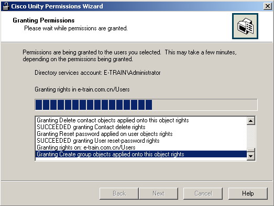Click the wizard server icon in the header
Screen dimensions: 274x206
pyautogui.click(x=245, y=26)
